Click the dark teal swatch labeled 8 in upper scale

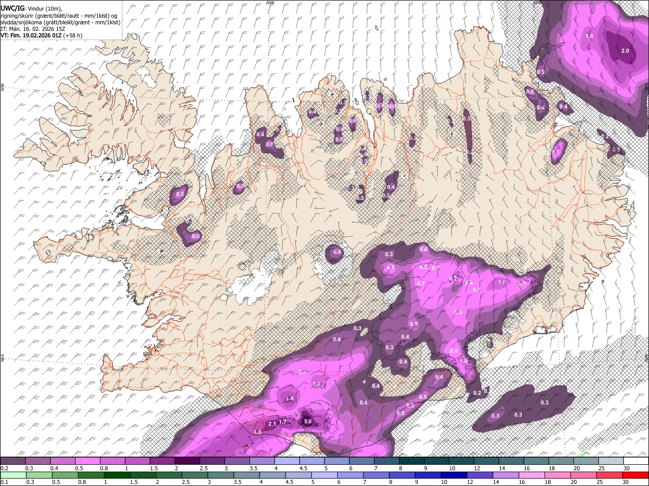click(x=412, y=461)
